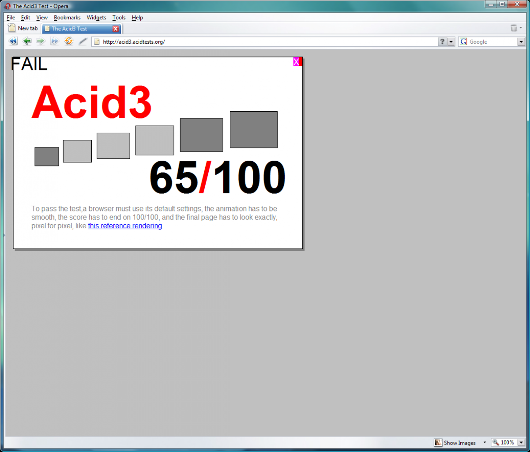The width and height of the screenshot is (530, 452).
Task: Click the Rewind navigation icon
Action: [13, 41]
